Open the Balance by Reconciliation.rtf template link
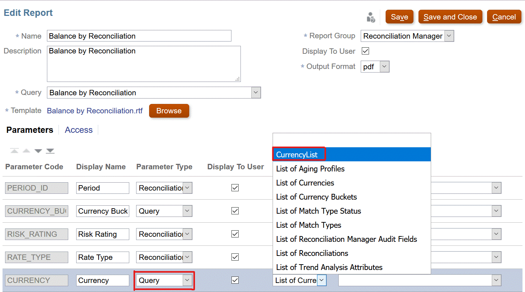 [x=95, y=111]
